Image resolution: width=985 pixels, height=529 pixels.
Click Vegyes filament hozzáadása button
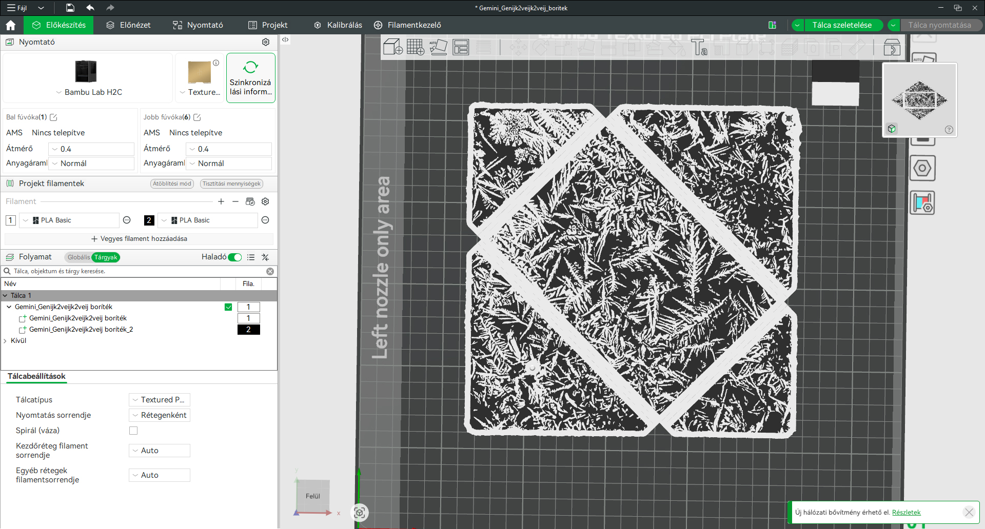(139, 239)
